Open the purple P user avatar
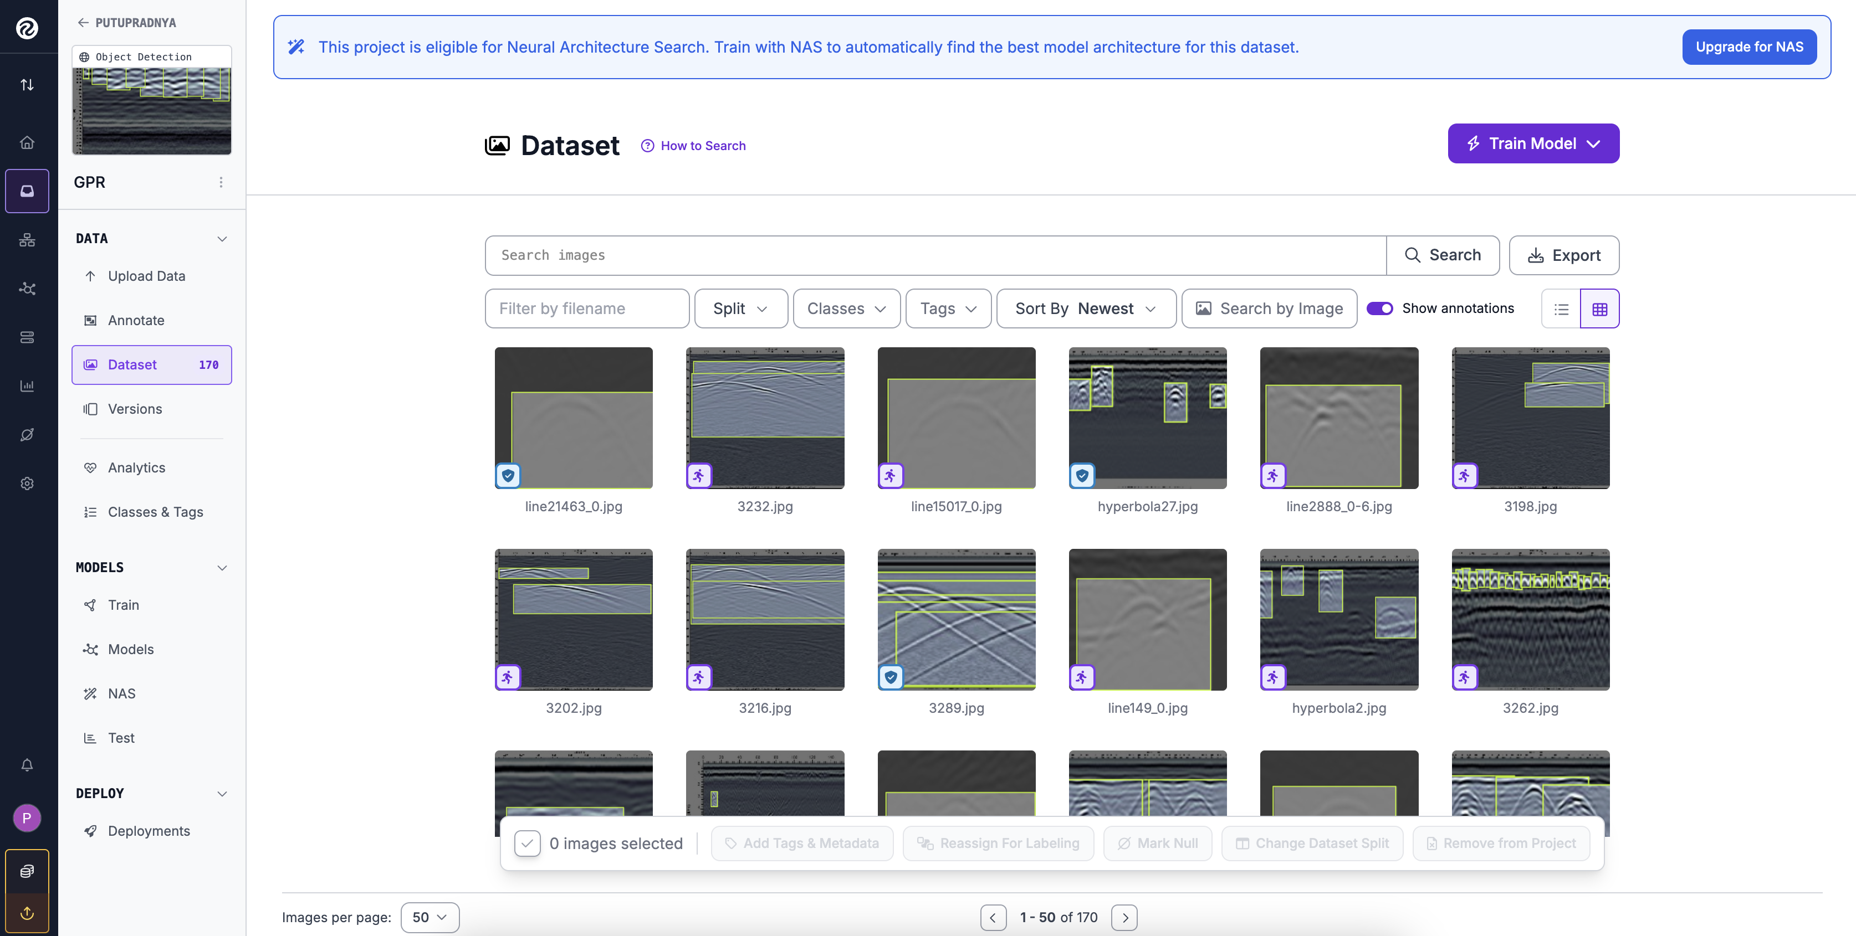 (27, 818)
